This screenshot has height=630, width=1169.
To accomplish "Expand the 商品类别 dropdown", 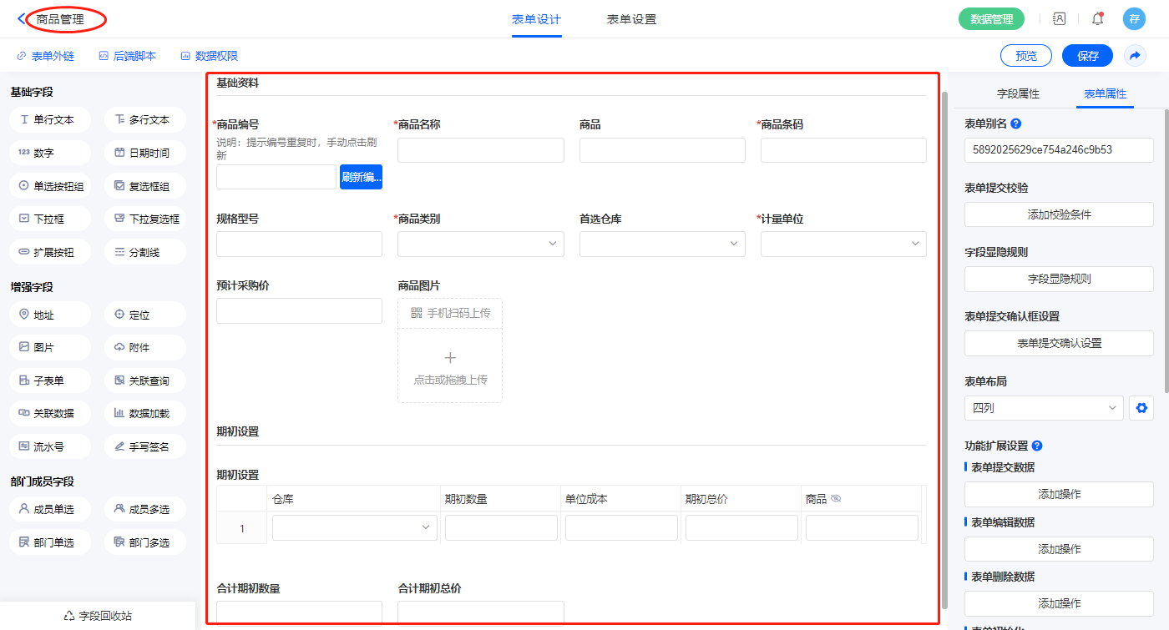I will (x=480, y=244).
